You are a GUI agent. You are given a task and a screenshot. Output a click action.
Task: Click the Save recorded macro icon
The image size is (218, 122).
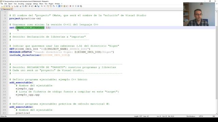(x=81, y=6)
